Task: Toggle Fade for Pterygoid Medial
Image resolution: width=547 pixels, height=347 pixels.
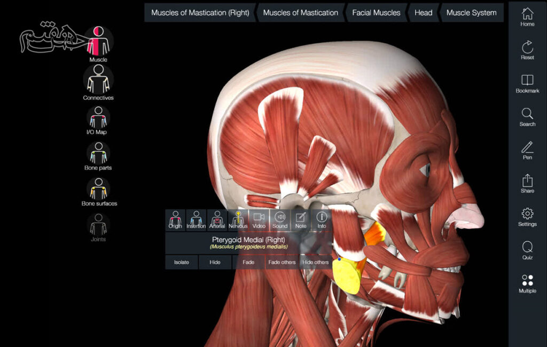Action: (248, 262)
